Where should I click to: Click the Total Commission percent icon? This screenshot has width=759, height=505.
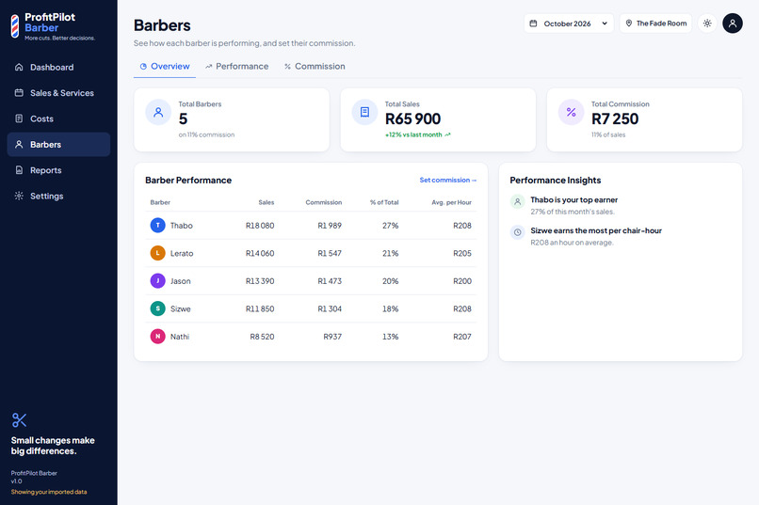[572, 112]
